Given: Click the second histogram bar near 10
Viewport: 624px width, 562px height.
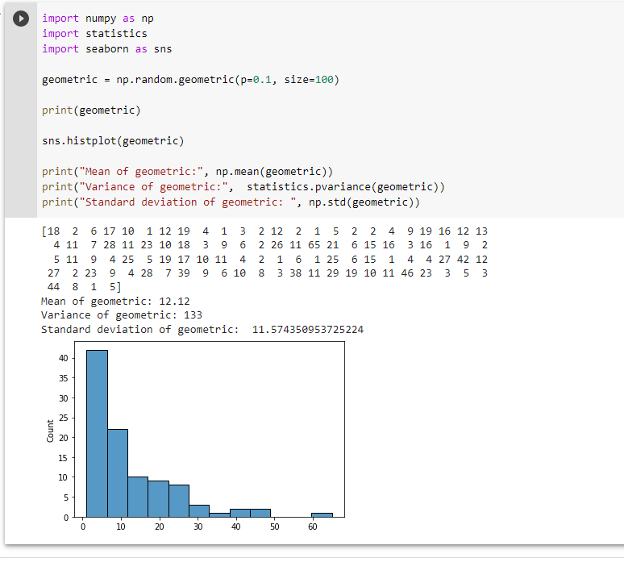Looking at the screenshot, I should coord(118,473).
